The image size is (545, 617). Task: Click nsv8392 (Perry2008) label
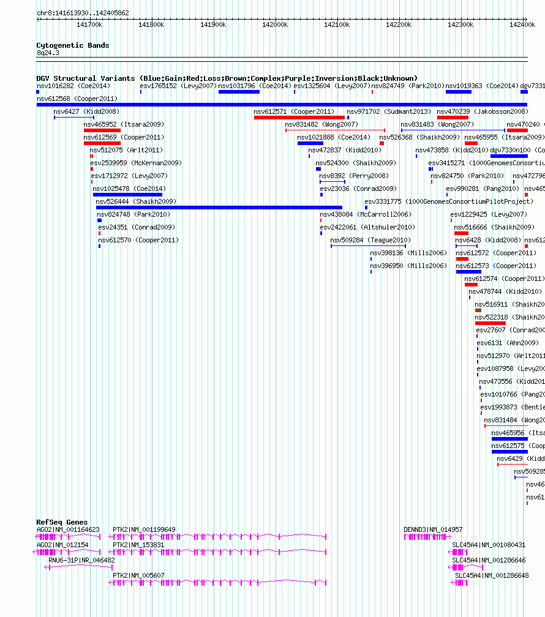coord(353,176)
